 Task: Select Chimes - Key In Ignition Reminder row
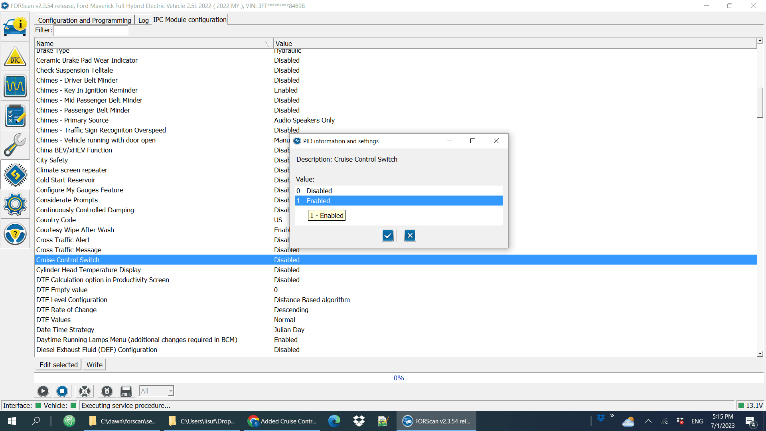pos(396,90)
